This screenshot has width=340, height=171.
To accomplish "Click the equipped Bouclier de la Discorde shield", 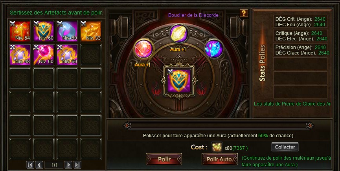I will click(x=179, y=81).
